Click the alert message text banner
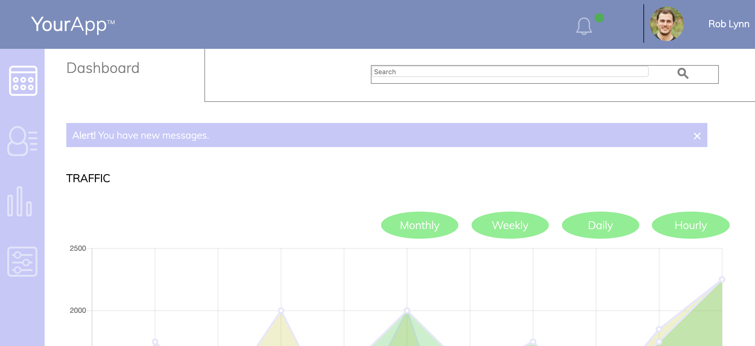The image size is (755, 346). tap(141, 135)
